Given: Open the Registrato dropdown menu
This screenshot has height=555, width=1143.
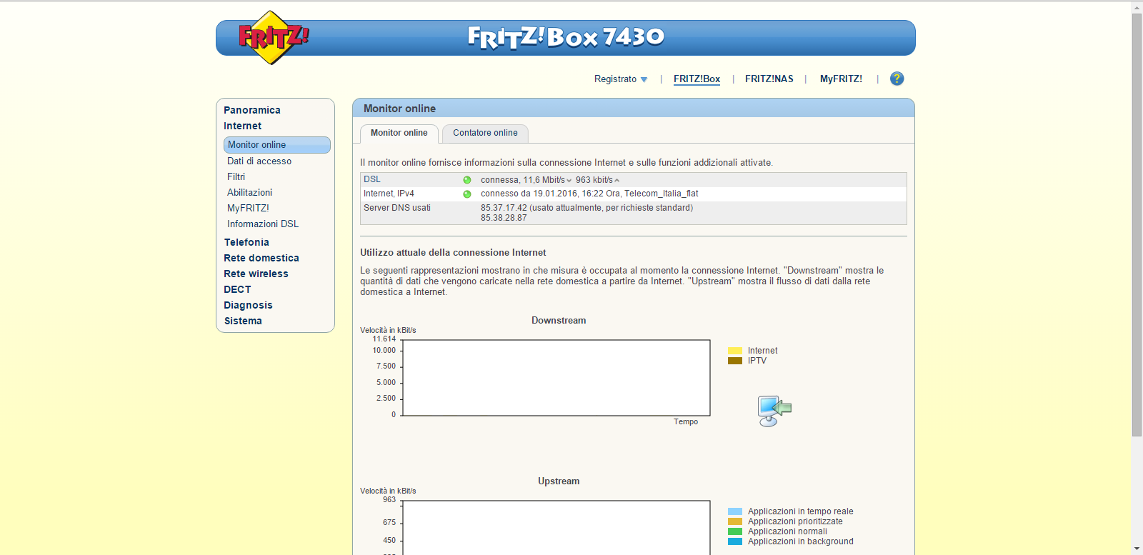Looking at the screenshot, I should [x=620, y=79].
